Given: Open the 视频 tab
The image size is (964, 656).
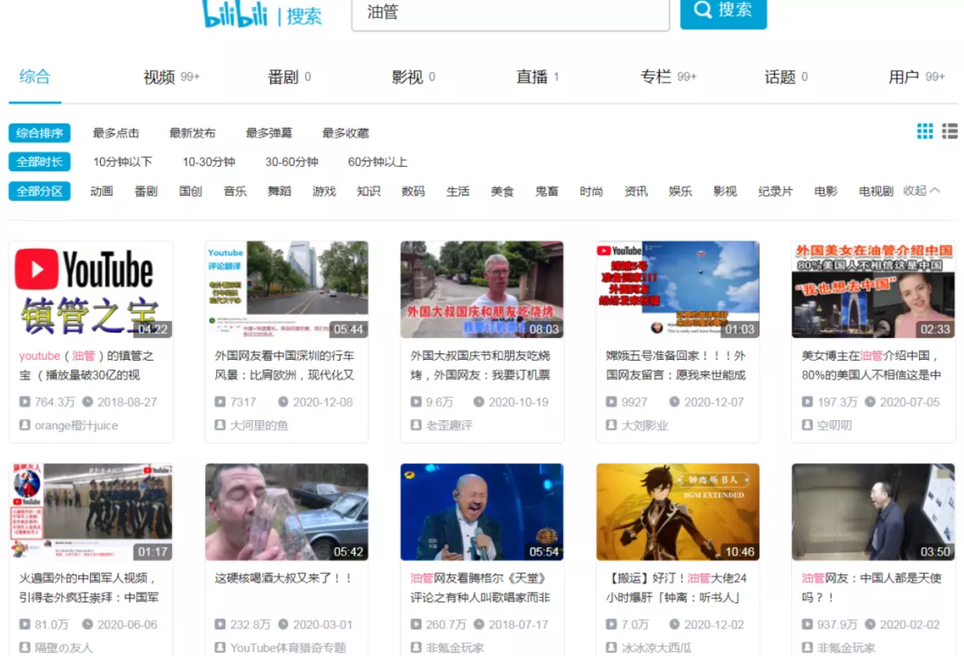Looking at the screenshot, I should click(172, 77).
